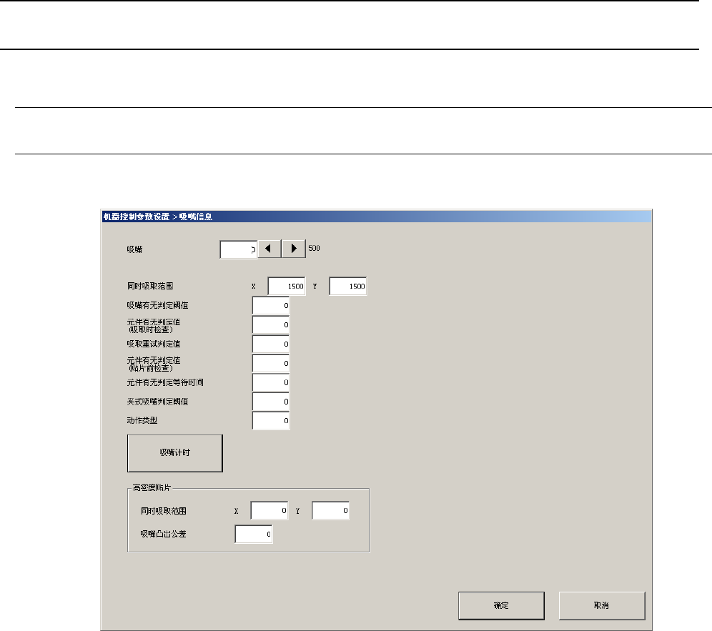Screen dimensions: 712x631
Task: Click the 高密度贴片 Y range field
Action: click(x=330, y=511)
